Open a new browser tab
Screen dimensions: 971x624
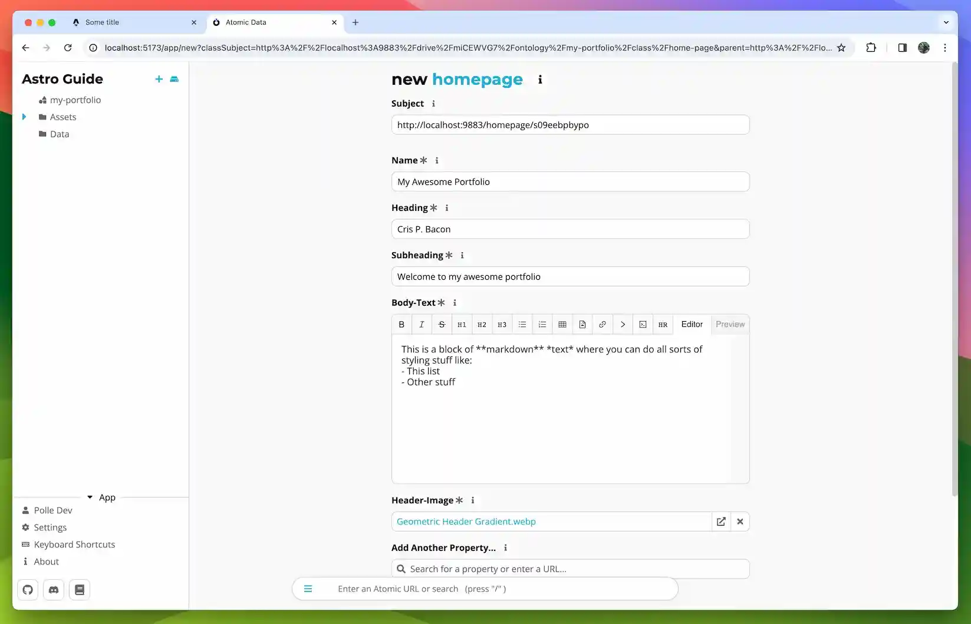click(355, 22)
